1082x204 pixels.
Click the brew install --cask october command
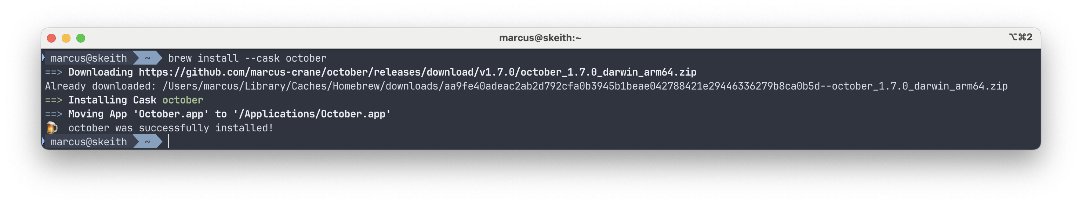point(247,58)
